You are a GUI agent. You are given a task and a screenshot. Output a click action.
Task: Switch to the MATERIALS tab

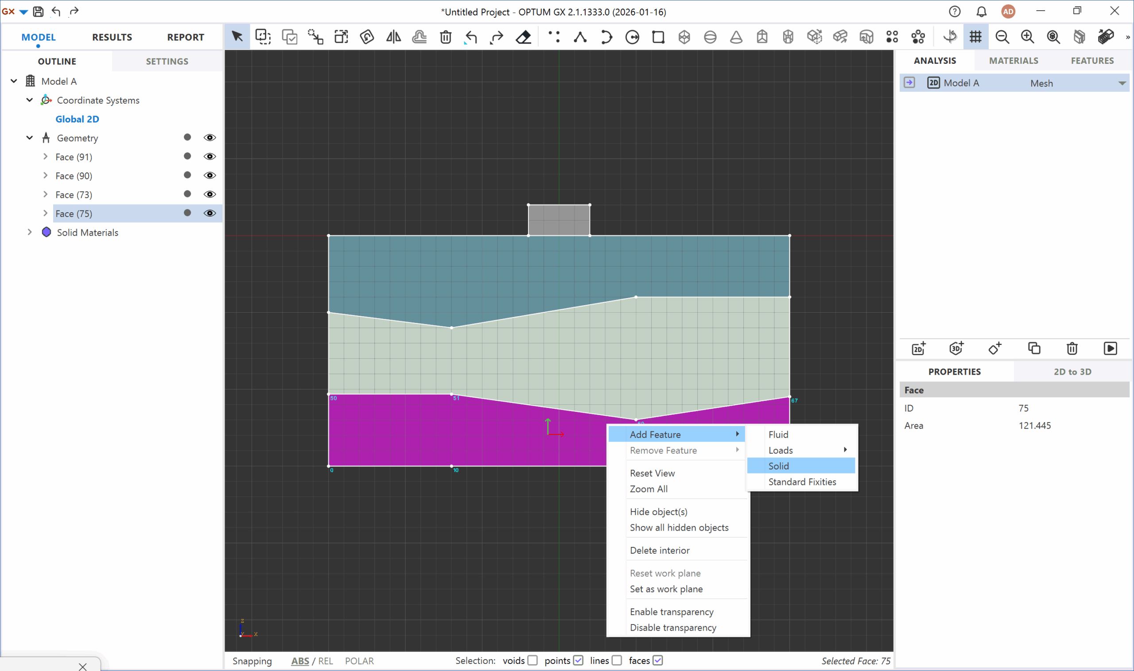[1013, 61]
